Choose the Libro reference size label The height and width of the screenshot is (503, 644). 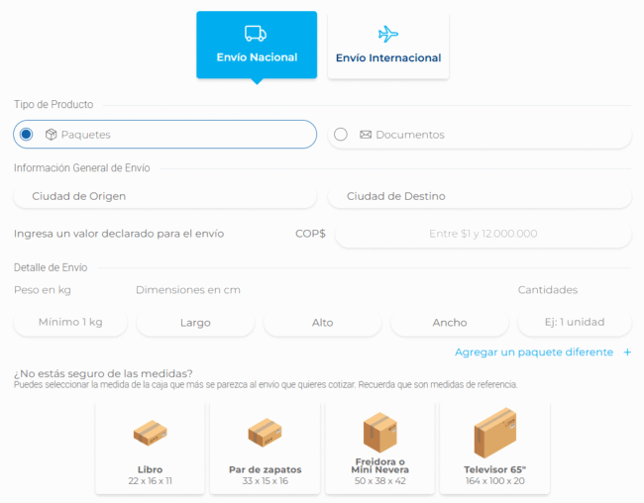[150, 469]
